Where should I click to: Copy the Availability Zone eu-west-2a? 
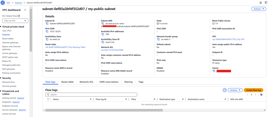(47, 39)
